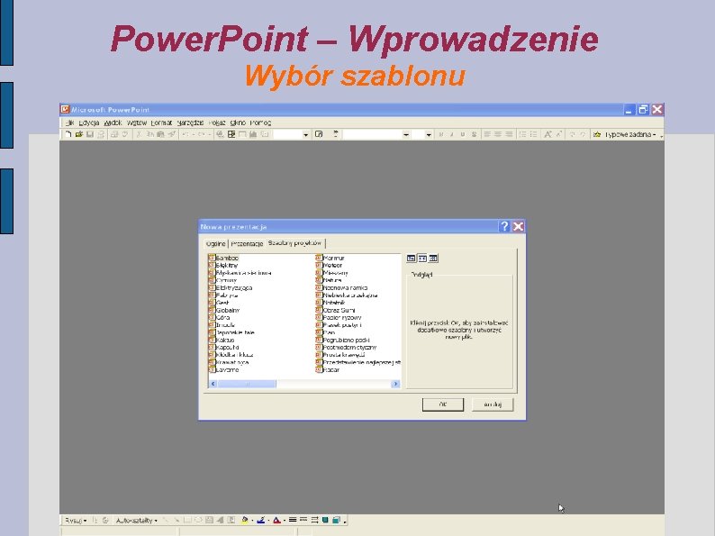The width and height of the screenshot is (715, 536).
Task: Click the Large Icons view button in dialog
Action: (x=411, y=259)
